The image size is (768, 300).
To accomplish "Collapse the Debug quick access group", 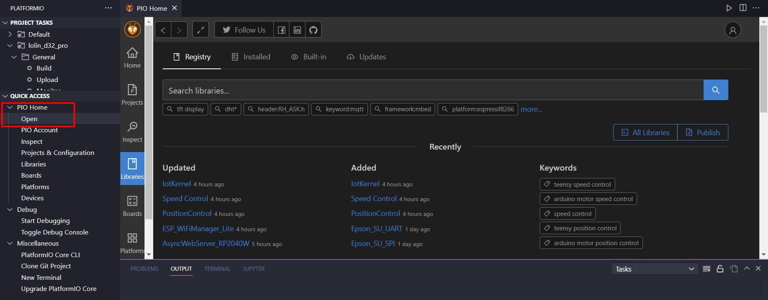I will click(x=10, y=209).
